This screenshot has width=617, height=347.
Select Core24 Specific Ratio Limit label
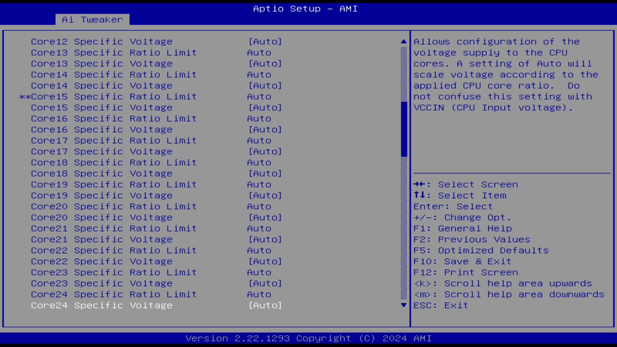tap(114, 294)
